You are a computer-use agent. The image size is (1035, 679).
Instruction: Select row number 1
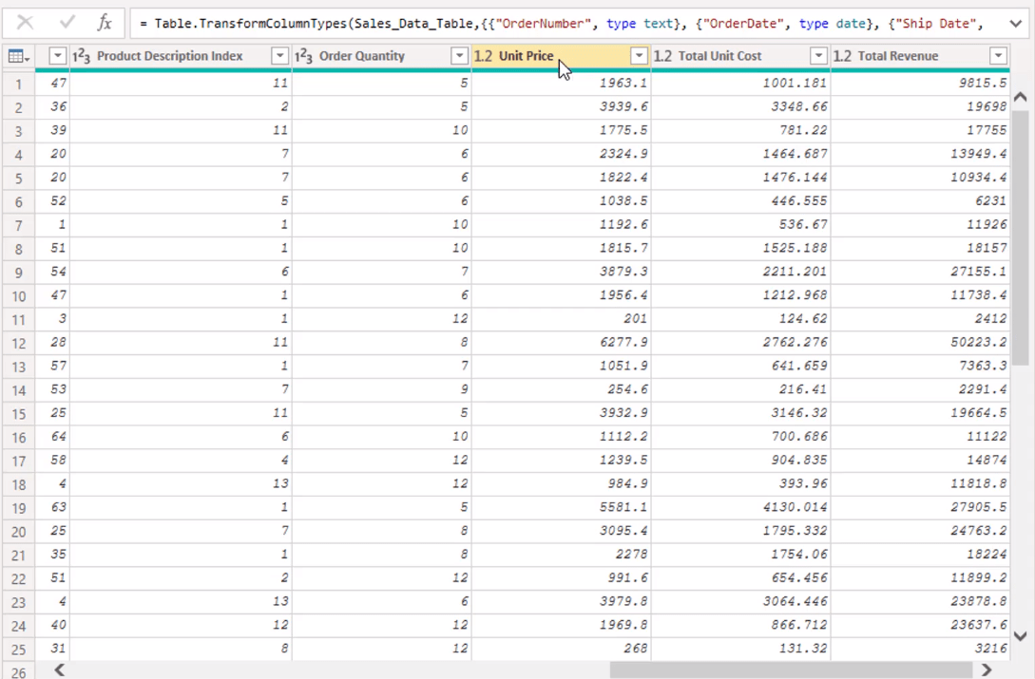pyautogui.click(x=18, y=84)
